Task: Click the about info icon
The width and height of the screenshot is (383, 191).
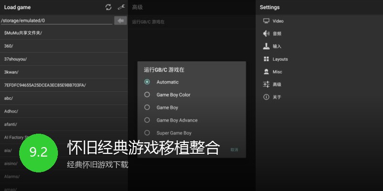Action: pos(266,97)
